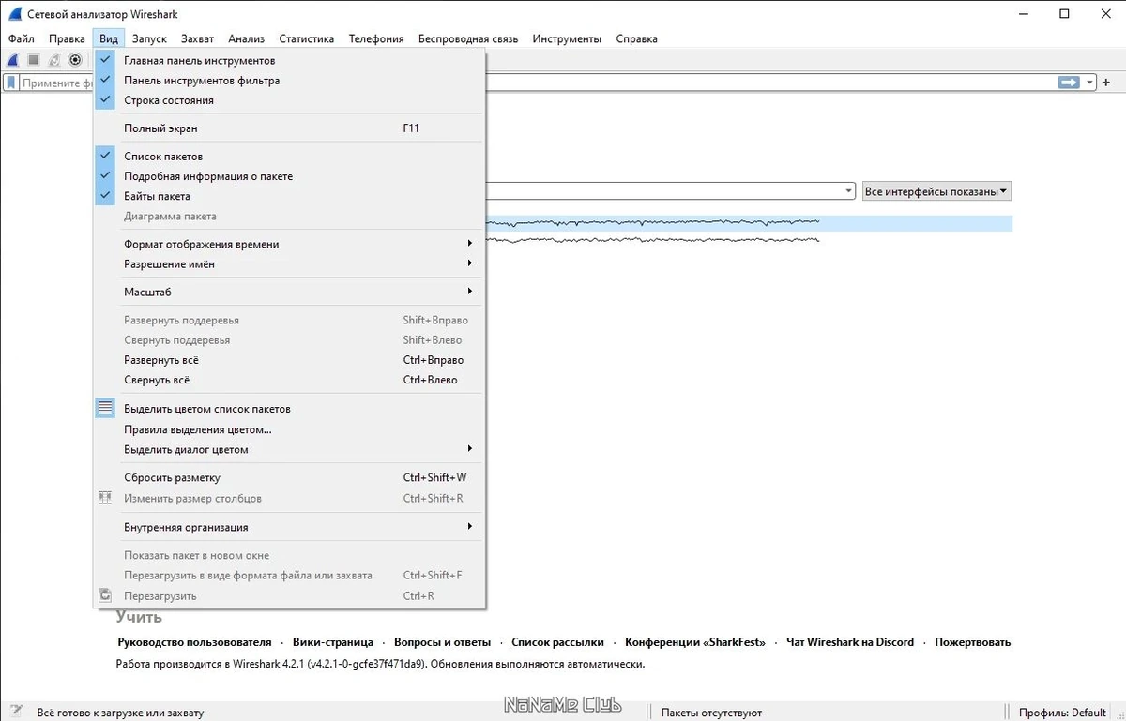Viewport: 1126px width, 721px height.
Task: Open Вопросы и ответы link
Action: tap(442, 642)
